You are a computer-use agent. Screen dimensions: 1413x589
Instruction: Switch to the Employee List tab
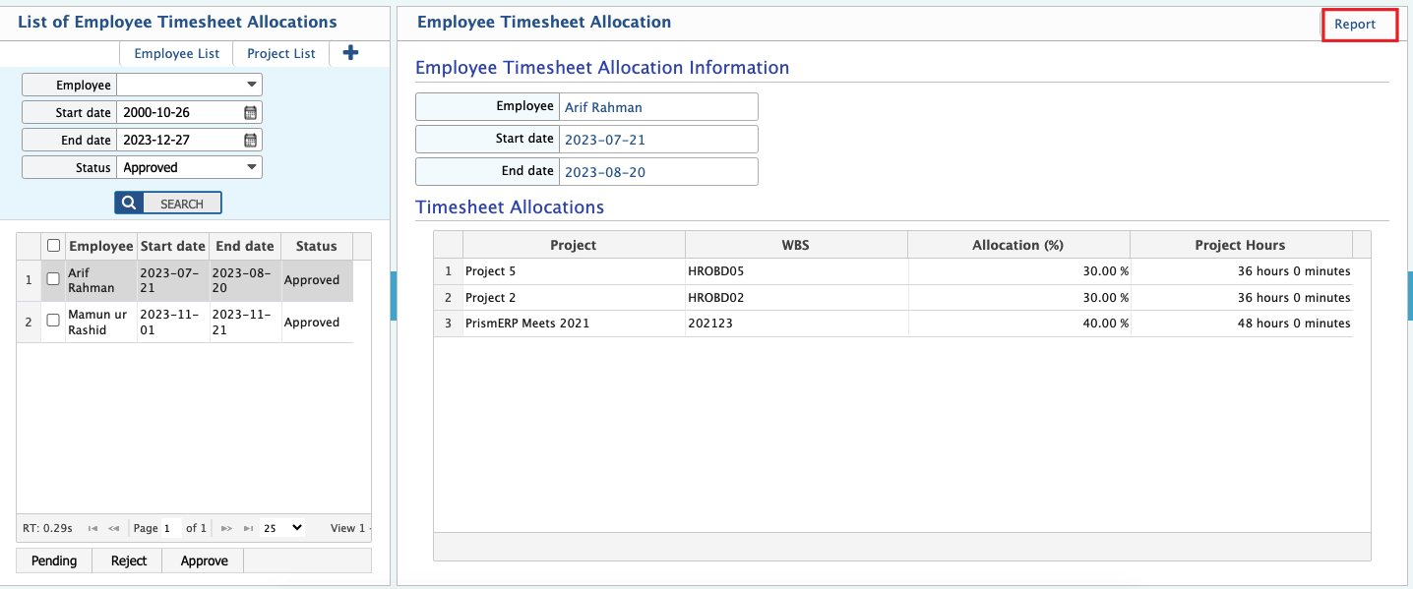click(x=176, y=53)
